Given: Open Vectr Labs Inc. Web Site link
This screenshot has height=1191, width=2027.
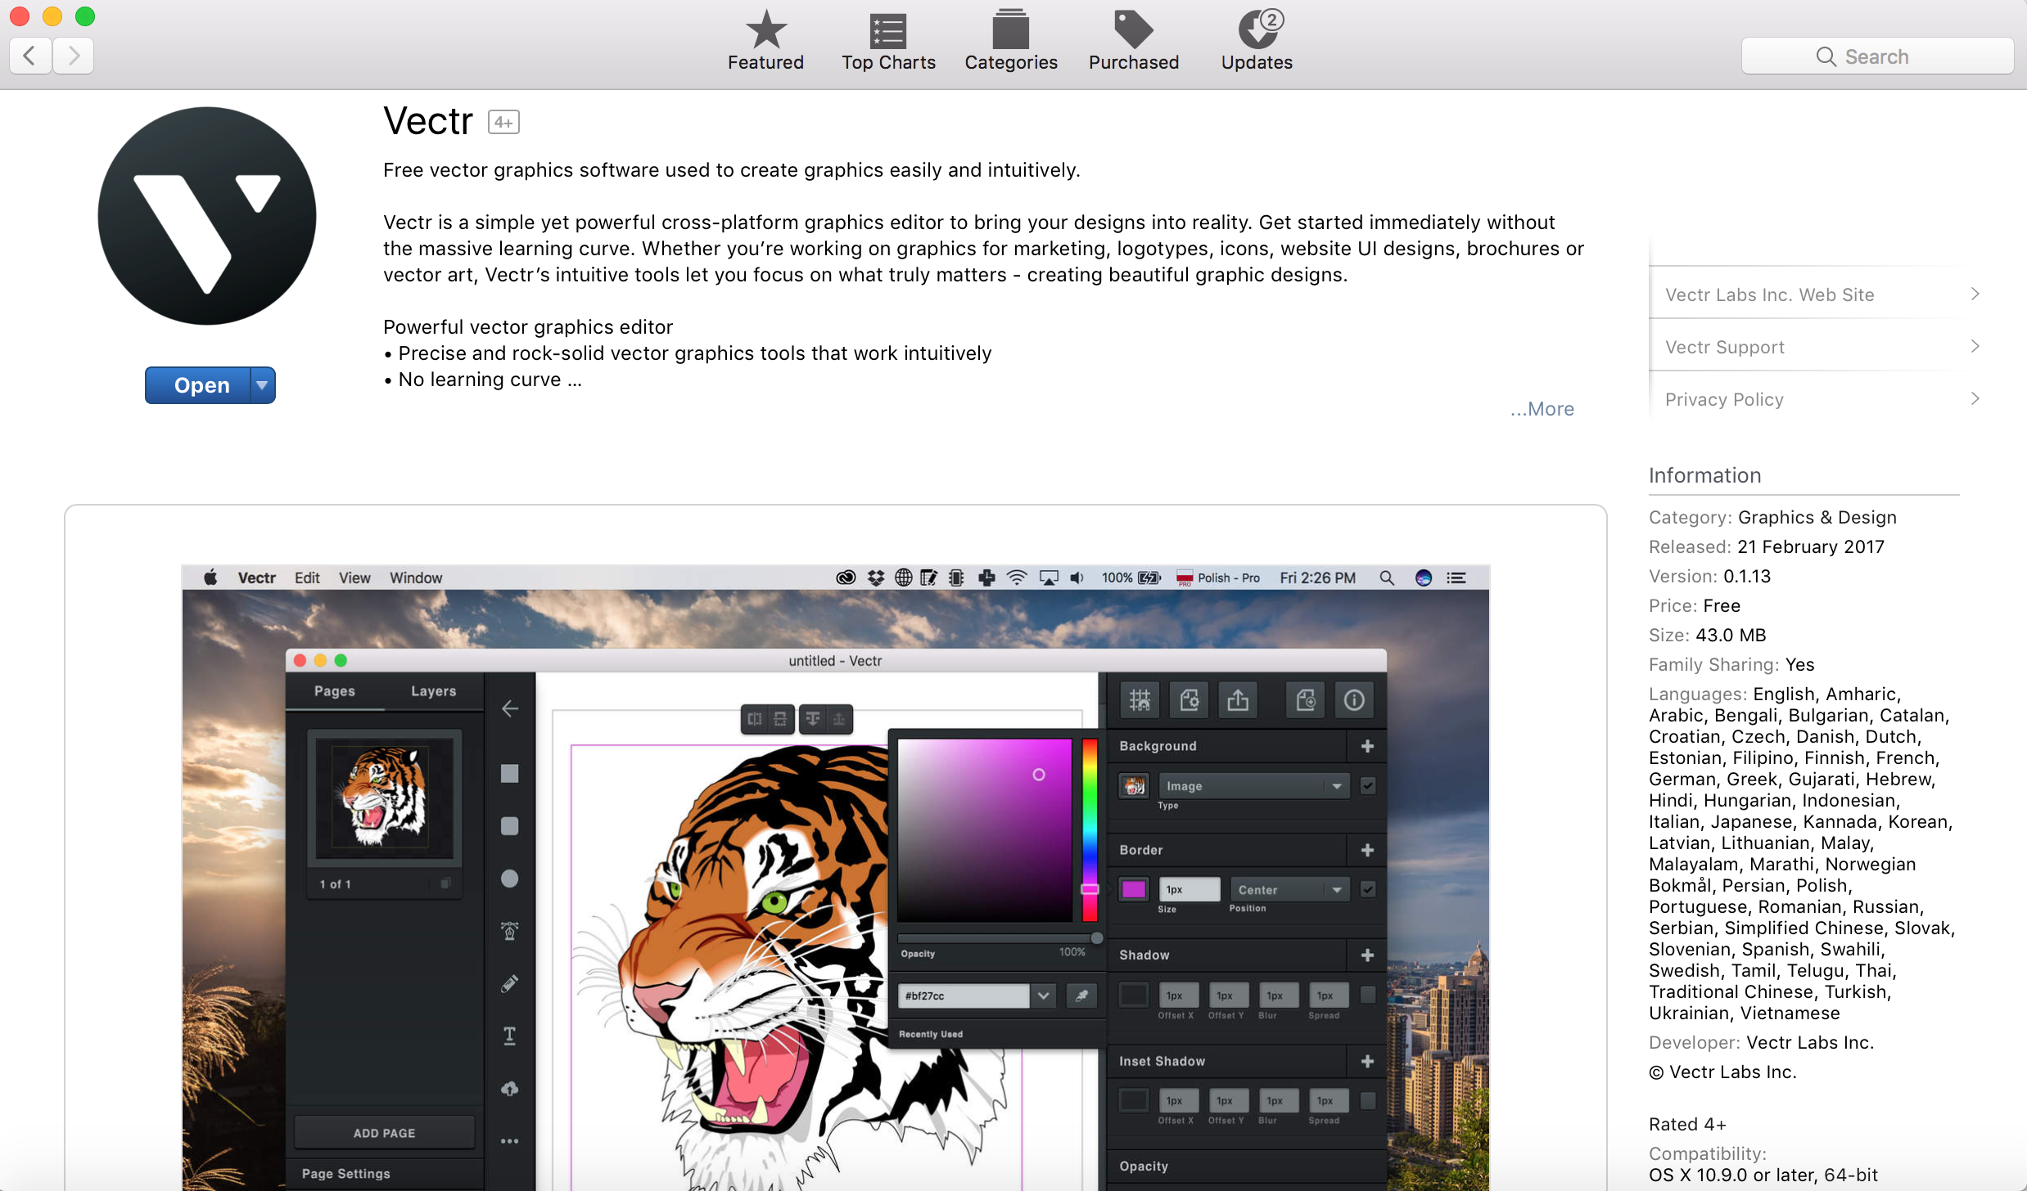Looking at the screenshot, I should click(x=1822, y=295).
